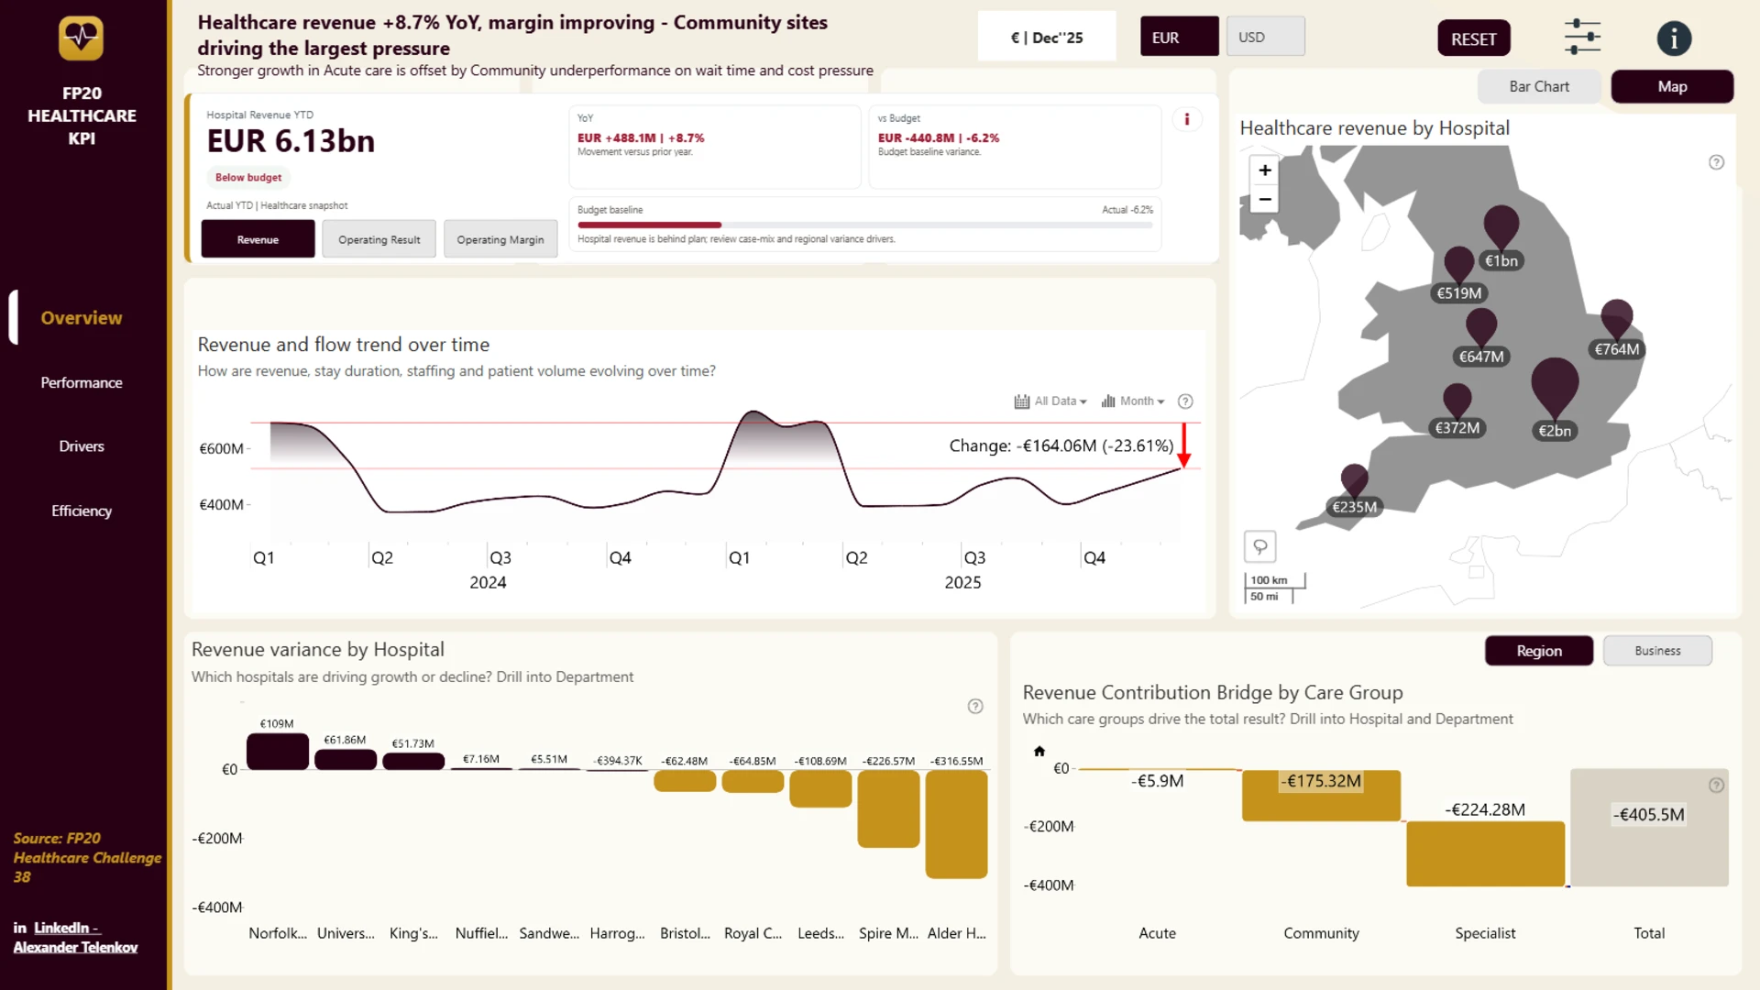Click the red info icon in revenue card
This screenshot has height=990, width=1760.
click(1187, 119)
